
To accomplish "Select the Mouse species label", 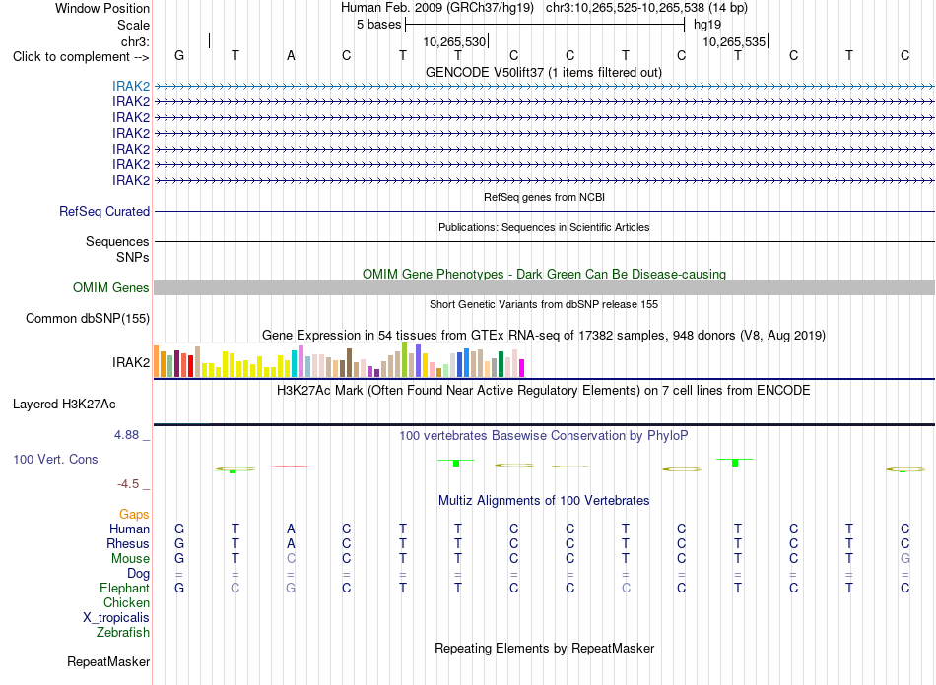I will (x=130, y=559).
